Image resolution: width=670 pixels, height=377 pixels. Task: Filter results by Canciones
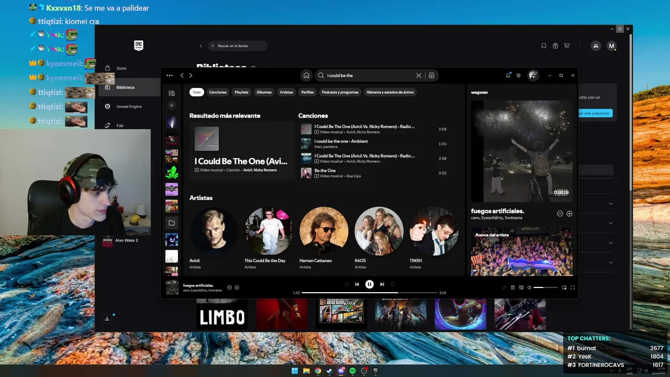(218, 92)
